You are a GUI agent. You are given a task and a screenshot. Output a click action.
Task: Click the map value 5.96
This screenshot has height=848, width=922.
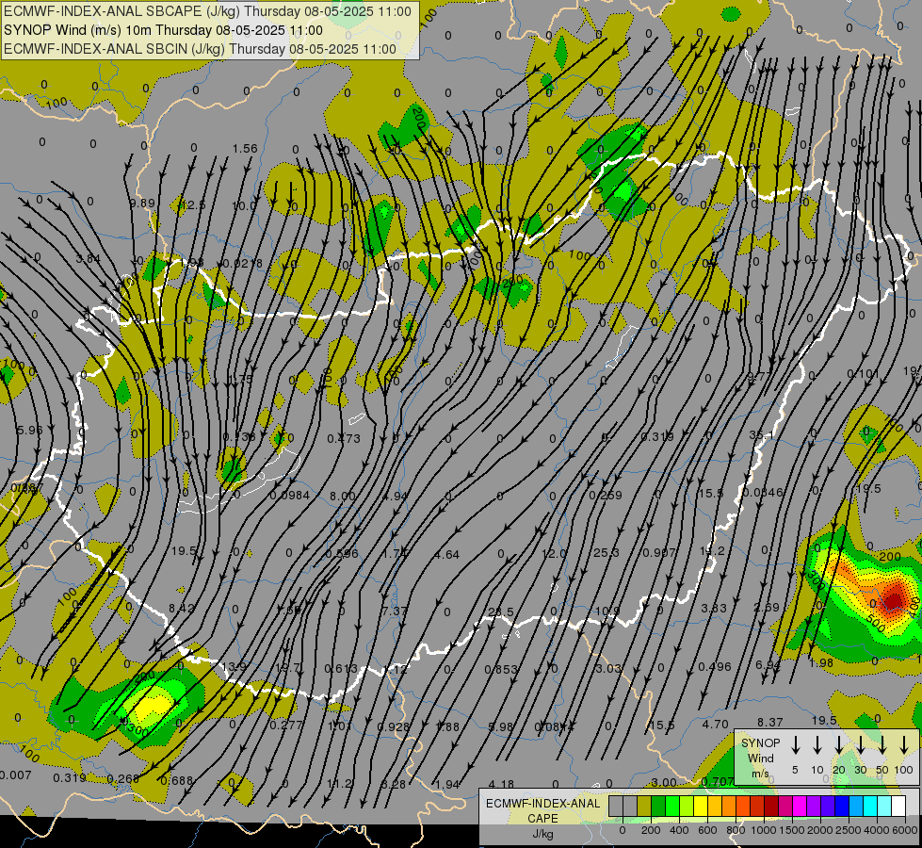29,431
